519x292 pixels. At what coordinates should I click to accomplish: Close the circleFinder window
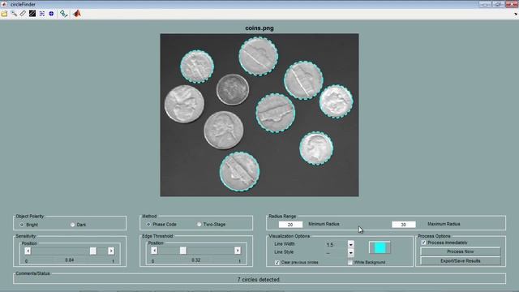512,4
